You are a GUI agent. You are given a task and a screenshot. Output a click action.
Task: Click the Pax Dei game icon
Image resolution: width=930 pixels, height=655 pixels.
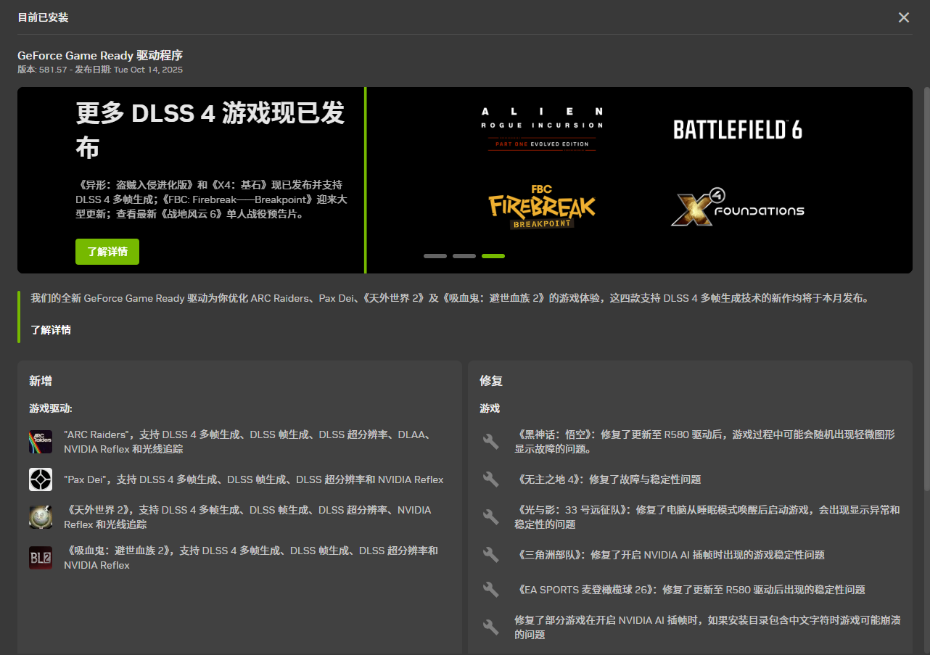[41, 479]
